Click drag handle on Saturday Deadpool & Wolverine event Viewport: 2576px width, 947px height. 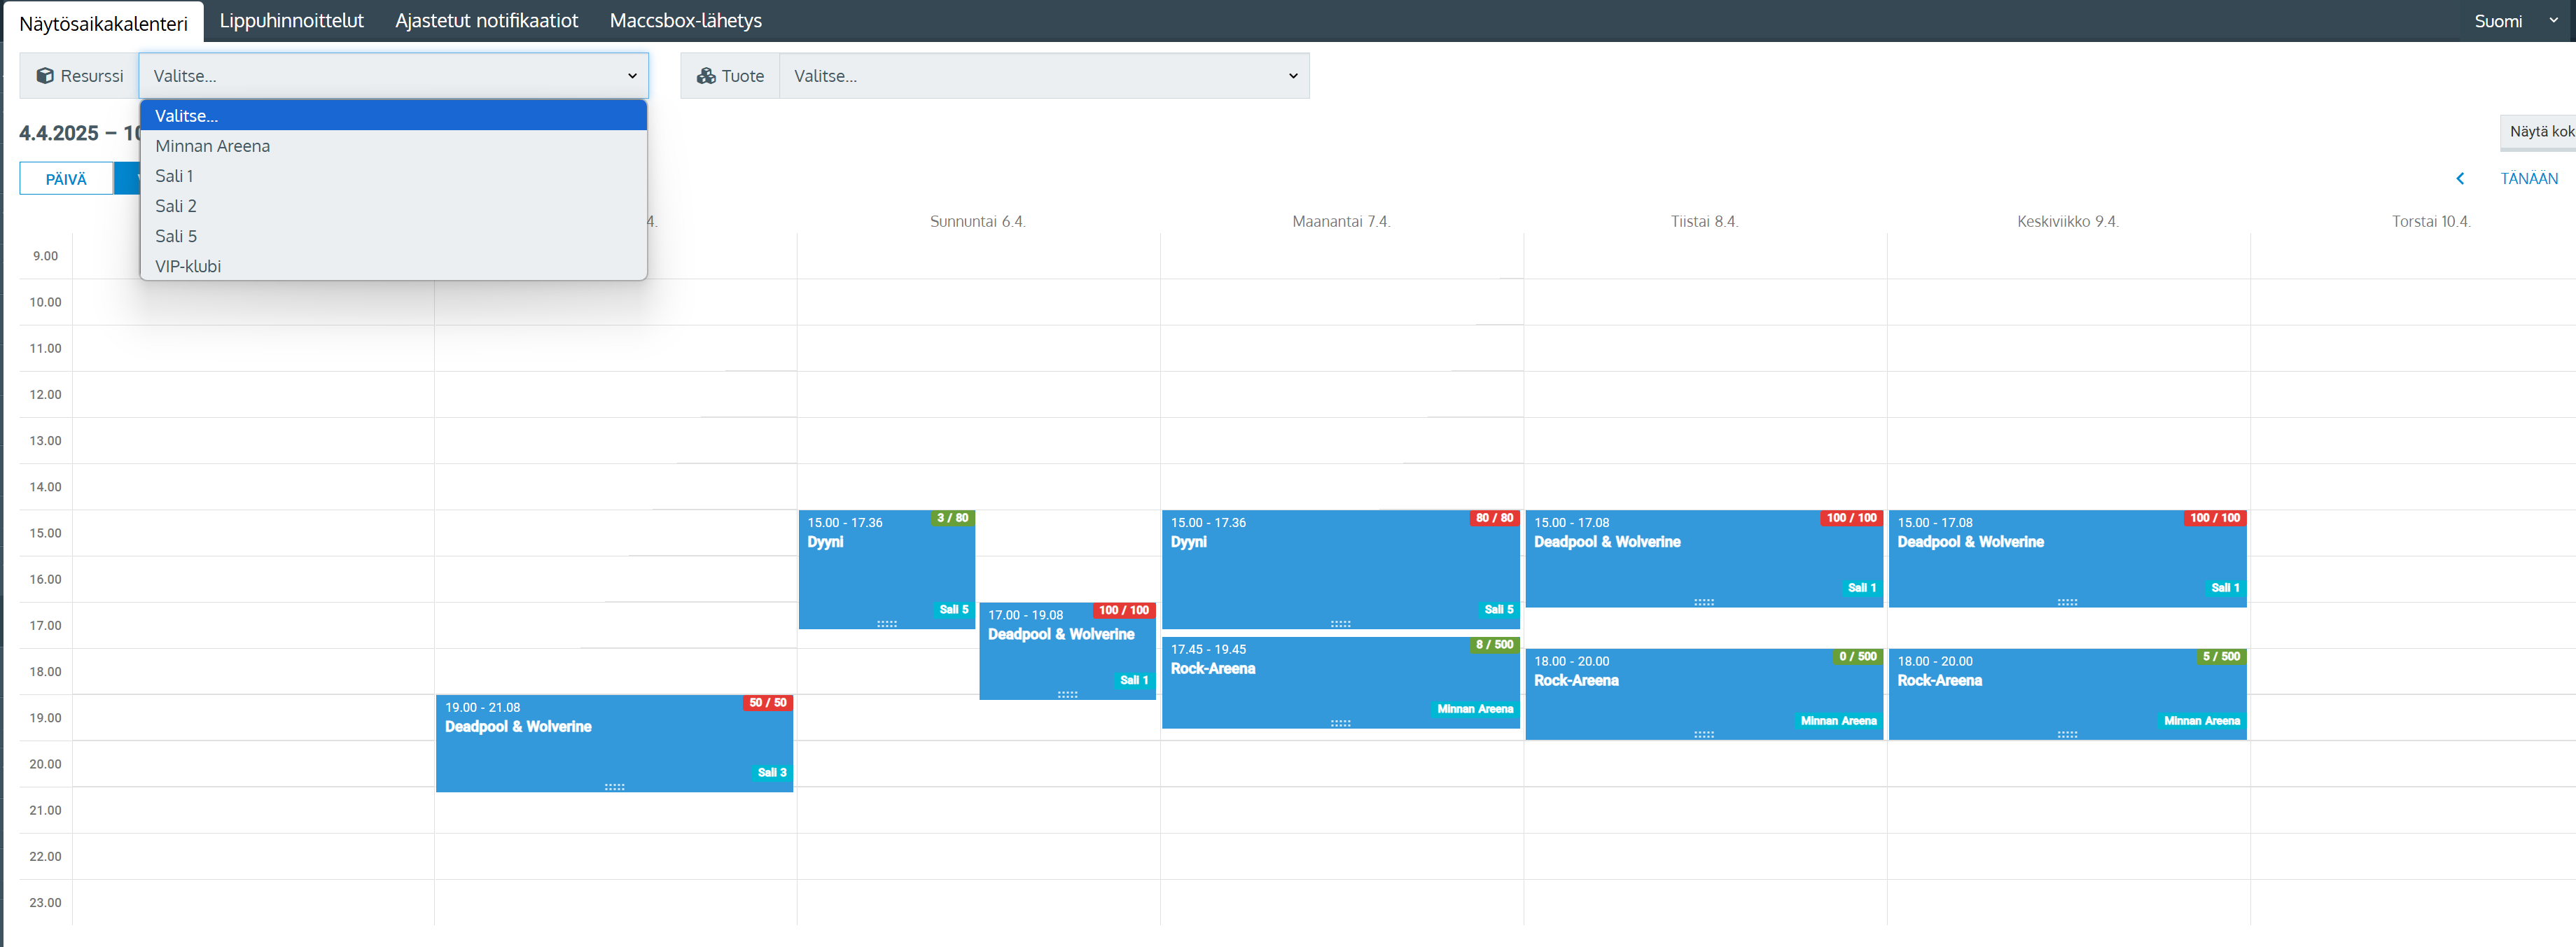click(x=614, y=787)
